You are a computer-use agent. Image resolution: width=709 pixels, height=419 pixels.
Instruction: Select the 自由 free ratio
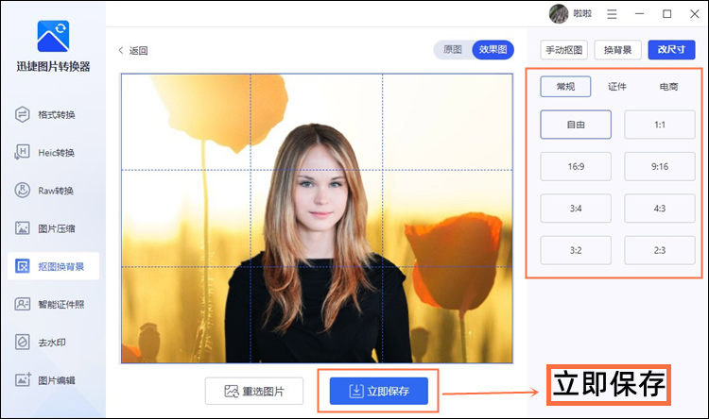click(x=576, y=125)
